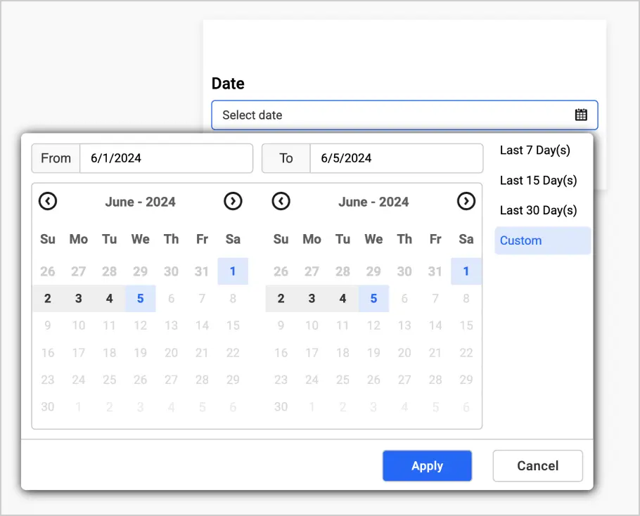
Task: Select June 1 in left calendar
Action: [x=233, y=271]
